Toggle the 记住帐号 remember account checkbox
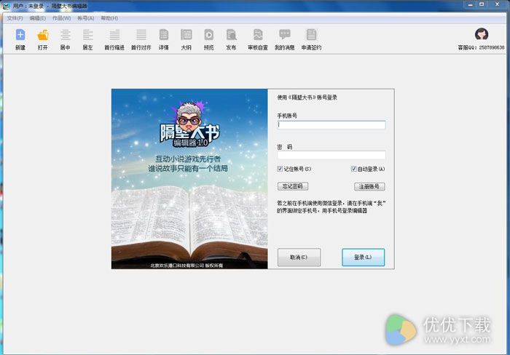The image size is (510, 355). tap(280, 169)
